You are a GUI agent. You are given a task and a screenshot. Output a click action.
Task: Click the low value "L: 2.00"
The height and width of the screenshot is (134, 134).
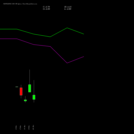68,9
